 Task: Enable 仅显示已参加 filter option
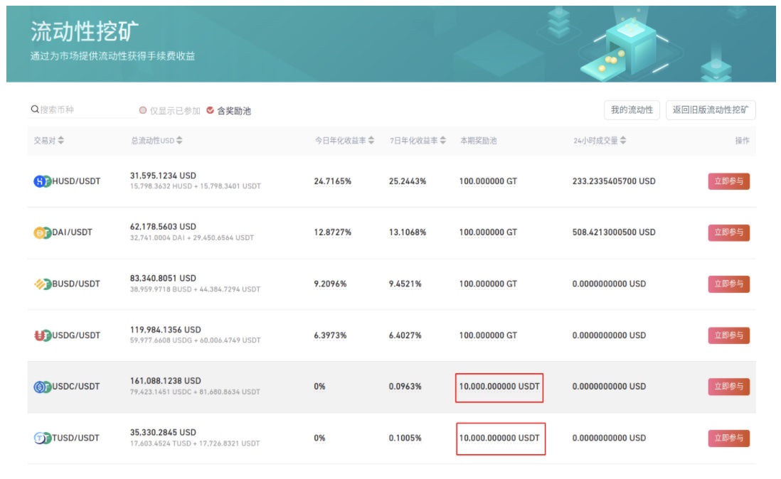[143, 111]
